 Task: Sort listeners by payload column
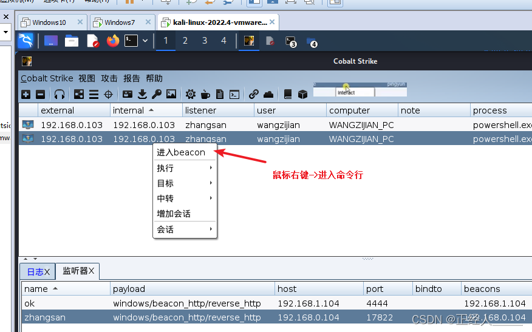(193, 288)
